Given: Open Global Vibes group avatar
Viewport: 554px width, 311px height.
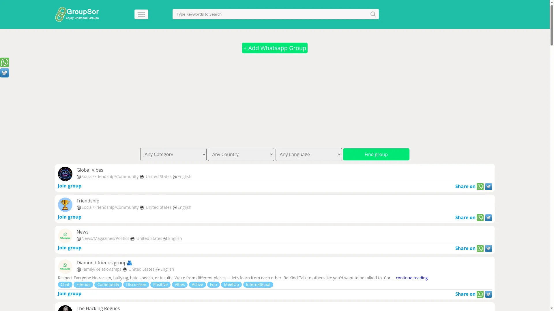Looking at the screenshot, I should pos(65,174).
